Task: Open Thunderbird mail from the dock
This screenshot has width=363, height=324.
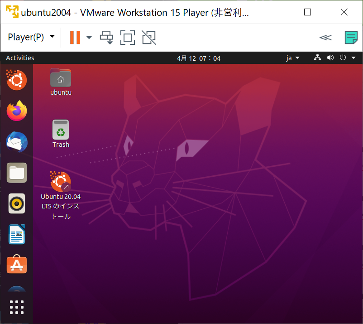Action: (17, 142)
